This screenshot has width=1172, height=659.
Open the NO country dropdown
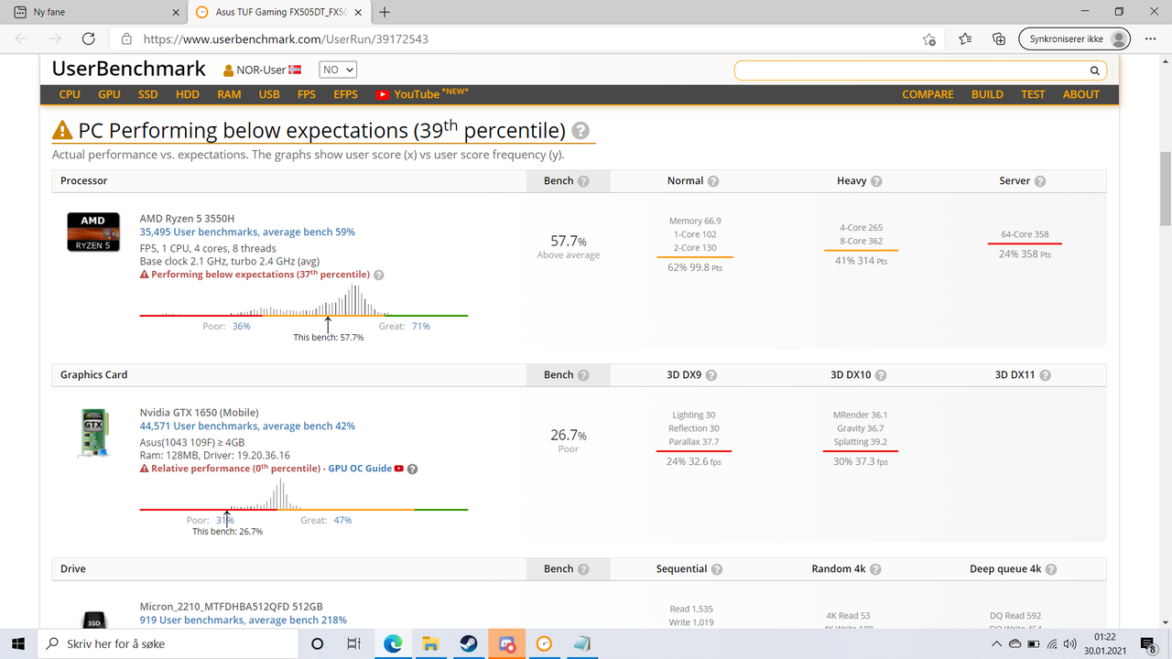click(338, 70)
